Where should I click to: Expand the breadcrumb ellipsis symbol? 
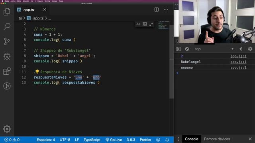[49, 19]
